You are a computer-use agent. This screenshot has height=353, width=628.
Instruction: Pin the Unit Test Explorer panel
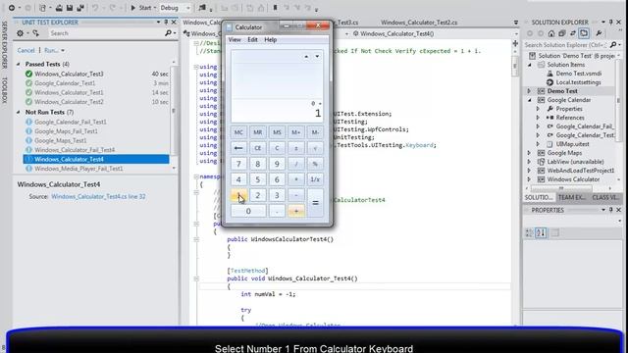pos(166,22)
